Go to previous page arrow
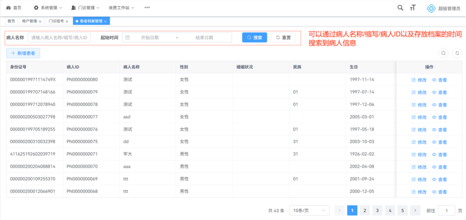The image size is (466, 220). click(340, 210)
